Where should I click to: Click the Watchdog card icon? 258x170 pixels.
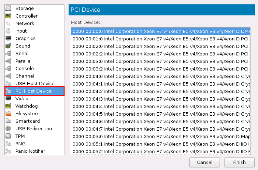8,106
